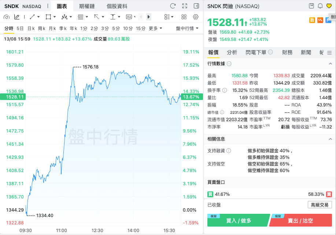Click the refresh chart icon
Screen dimensions: 336x235
click(173, 6)
